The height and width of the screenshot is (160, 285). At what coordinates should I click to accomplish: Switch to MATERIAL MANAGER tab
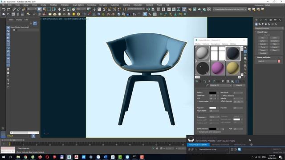tap(220, 145)
